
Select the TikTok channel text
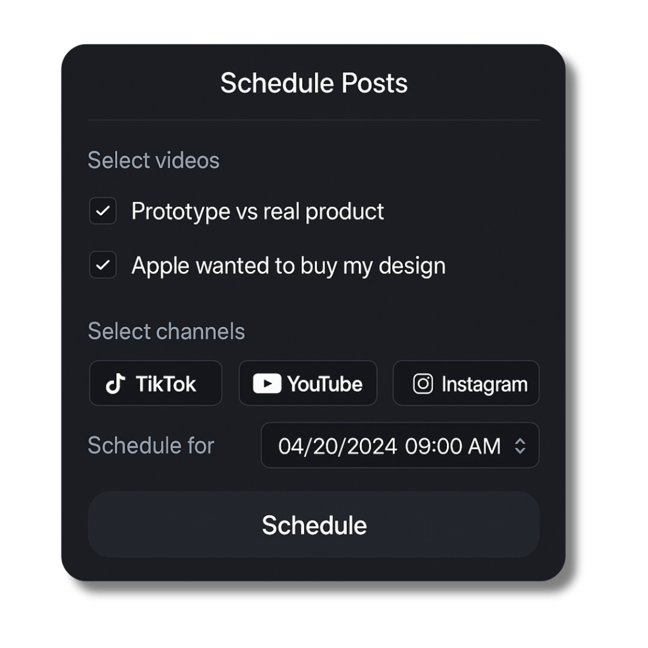click(166, 384)
